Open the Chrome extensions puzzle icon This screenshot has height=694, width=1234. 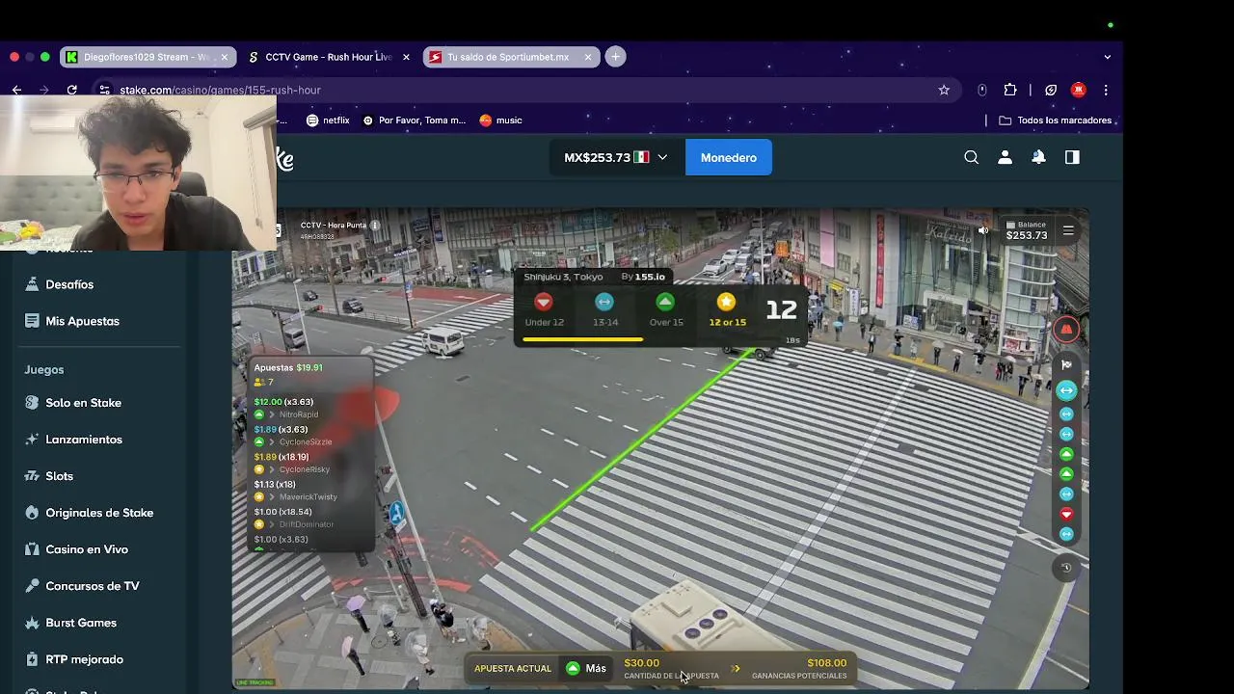(x=1010, y=90)
